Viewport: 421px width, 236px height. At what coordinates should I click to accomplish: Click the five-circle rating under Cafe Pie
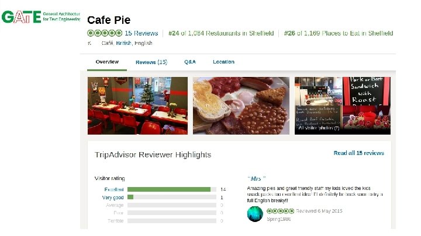click(105, 33)
